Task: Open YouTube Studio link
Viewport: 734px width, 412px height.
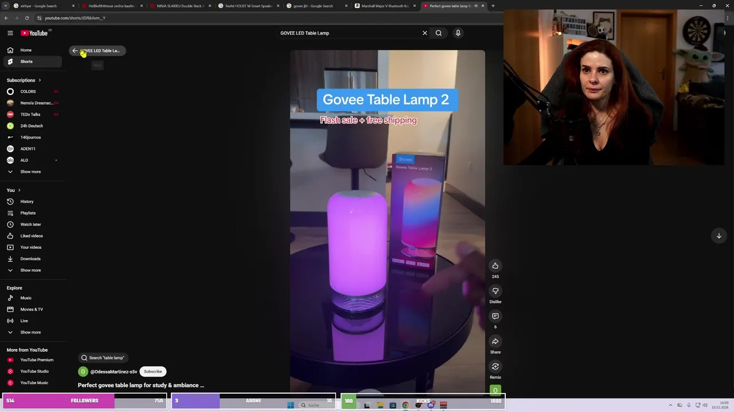Action: click(x=32, y=371)
